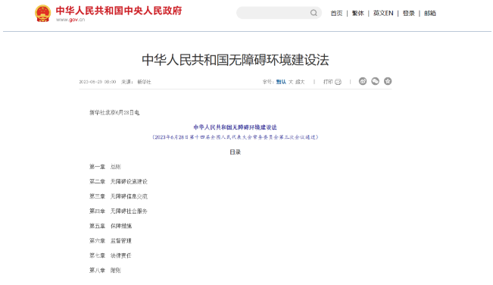
Task: Click 中华人民共和国中央人民政府 site title
Action: (119, 11)
